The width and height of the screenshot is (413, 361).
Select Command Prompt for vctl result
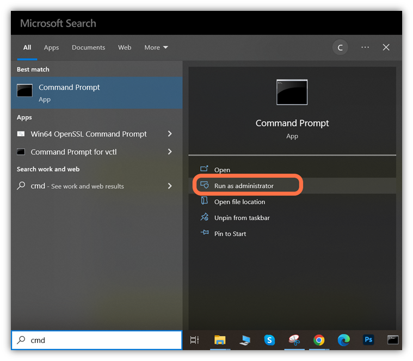[74, 152]
